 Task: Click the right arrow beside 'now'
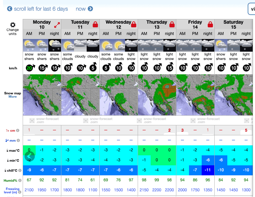(x=90, y=9)
